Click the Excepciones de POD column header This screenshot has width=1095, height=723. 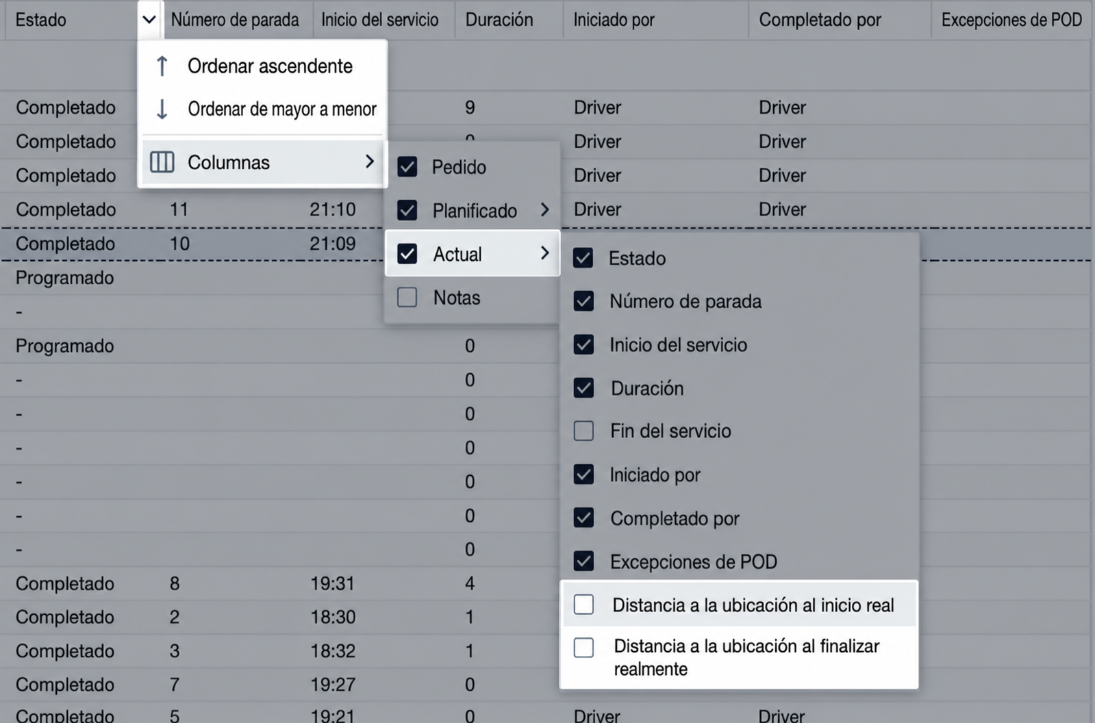click(x=1011, y=20)
